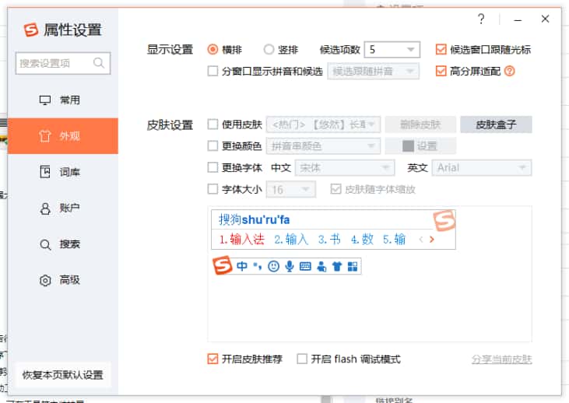Enable the 更换字体 checkbox
Screen dimensions: 569x403
pos(212,167)
